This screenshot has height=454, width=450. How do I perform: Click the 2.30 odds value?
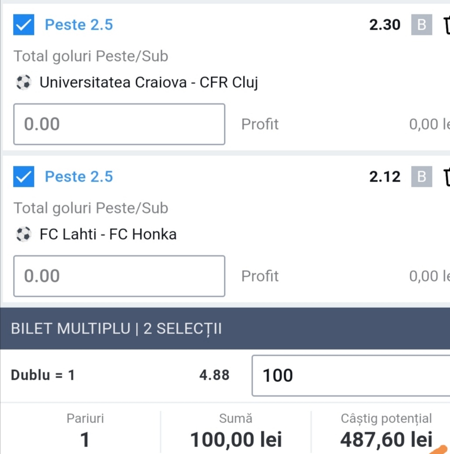[385, 25]
